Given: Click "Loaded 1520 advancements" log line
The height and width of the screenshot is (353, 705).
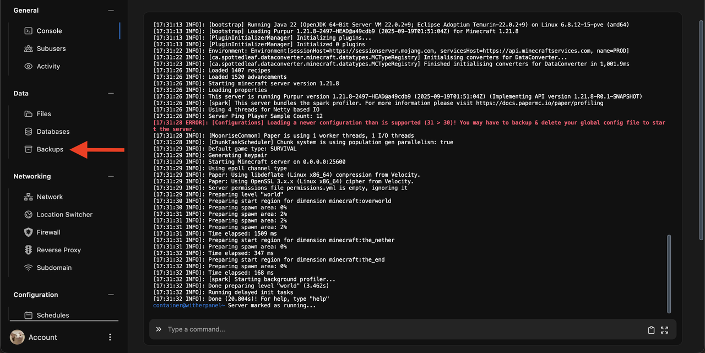Looking at the screenshot, I should coord(220,77).
